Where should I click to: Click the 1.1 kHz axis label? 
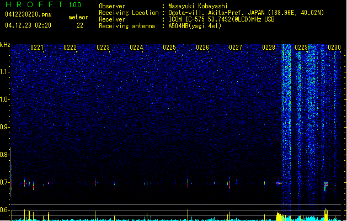(5, 72)
